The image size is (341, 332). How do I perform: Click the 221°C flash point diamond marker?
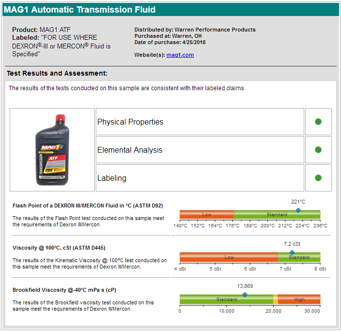[298, 210]
